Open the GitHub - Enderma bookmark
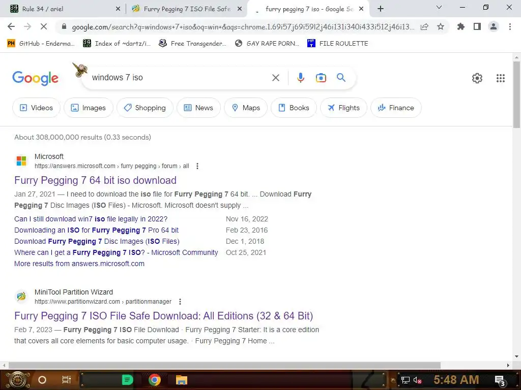 pos(41,44)
